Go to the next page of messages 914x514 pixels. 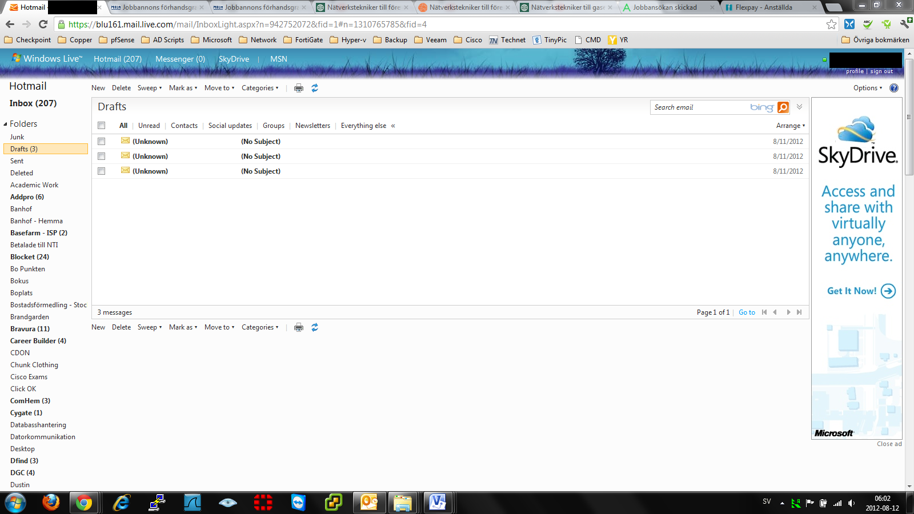pyautogui.click(x=788, y=312)
